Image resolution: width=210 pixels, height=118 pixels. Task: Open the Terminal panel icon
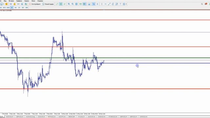(22, 4)
